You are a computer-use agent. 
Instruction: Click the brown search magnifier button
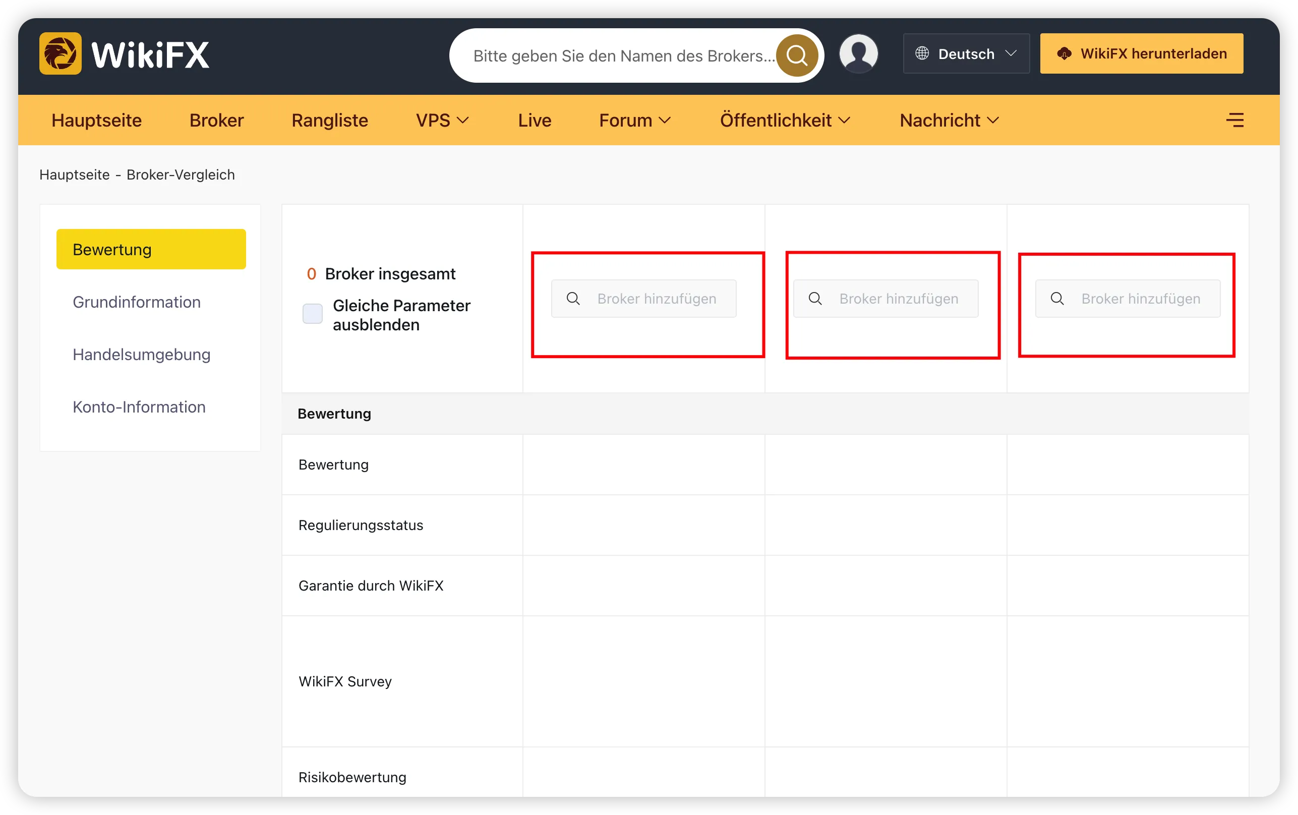796,55
